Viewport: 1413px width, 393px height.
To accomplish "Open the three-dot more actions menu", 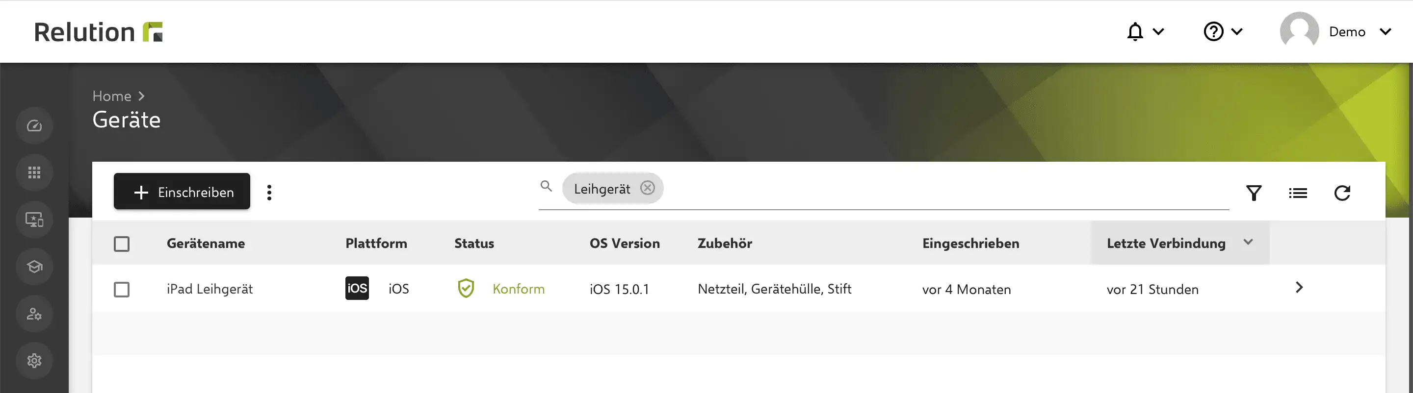I will click(269, 193).
